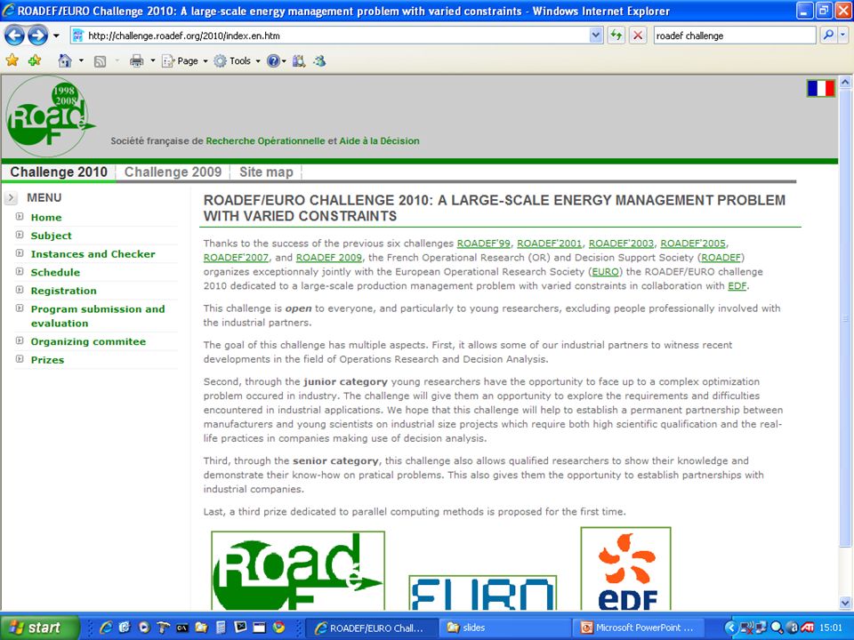
Task: Click the ATI tray icon
Action: [807, 628]
